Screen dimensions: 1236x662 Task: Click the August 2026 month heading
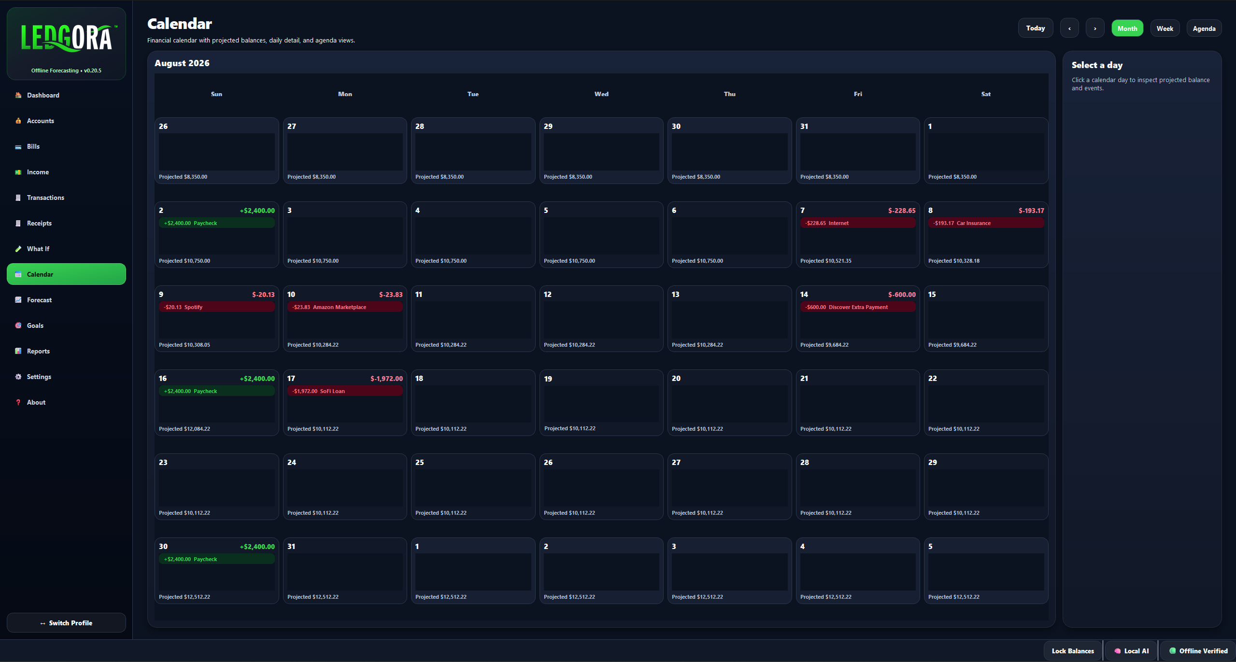click(x=182, y=63)
